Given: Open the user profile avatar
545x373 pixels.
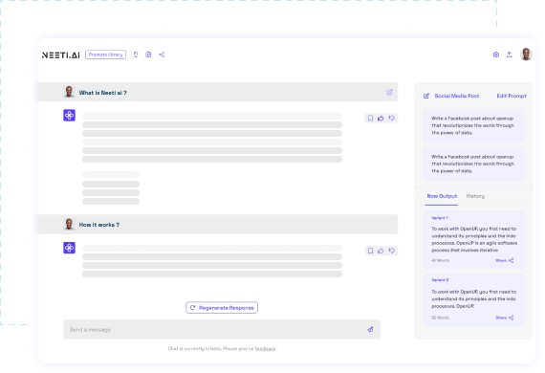Looking at the screenshot, I should coord(526,55).
